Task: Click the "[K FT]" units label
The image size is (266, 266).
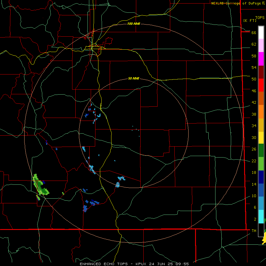Action: coord(250,20)
